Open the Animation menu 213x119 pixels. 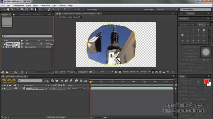[45, 6]
